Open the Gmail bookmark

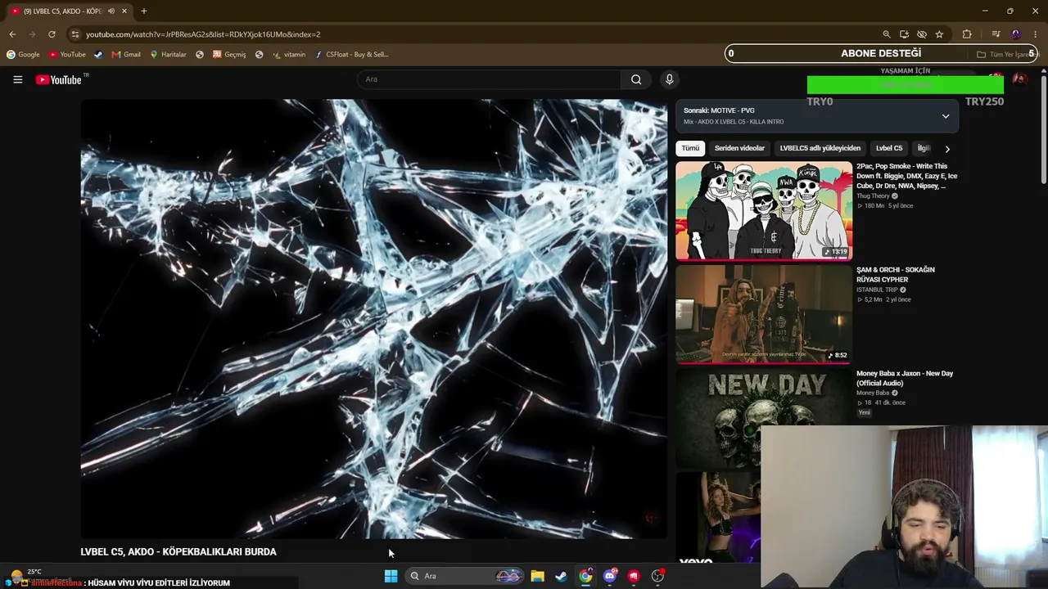126,55
